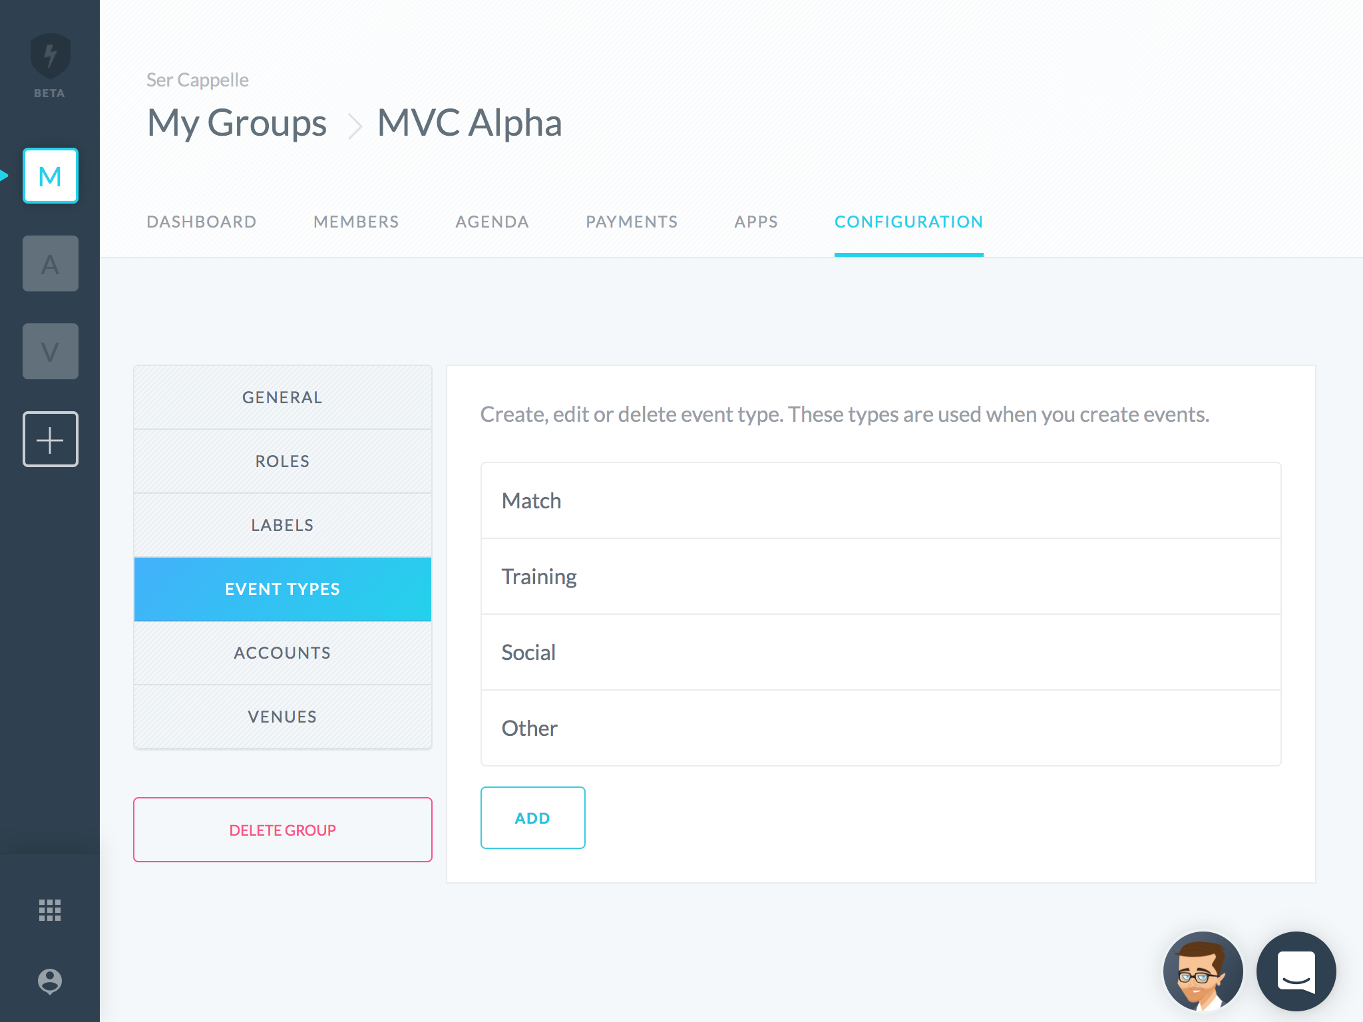Click the Delete Group button
Viewport: 1363px width, 1022px height.
point(283,830)
